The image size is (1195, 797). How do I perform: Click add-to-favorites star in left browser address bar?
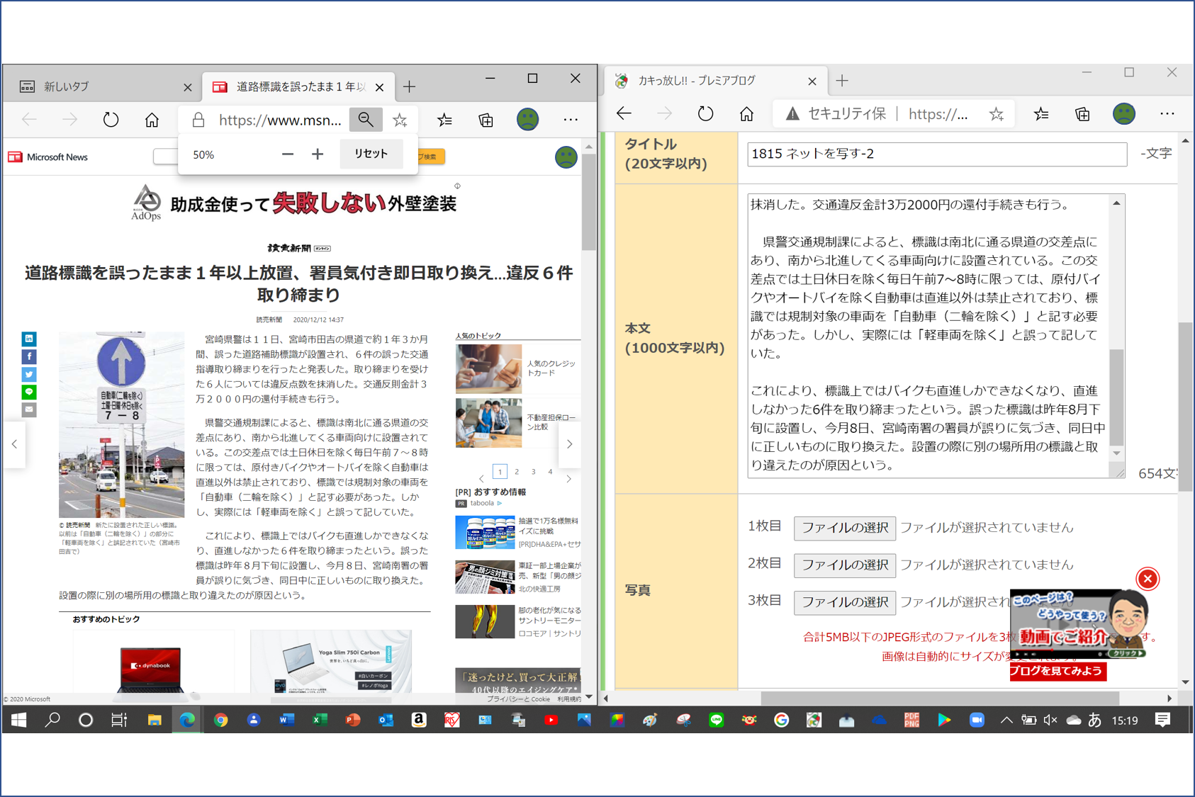[400, 120]
